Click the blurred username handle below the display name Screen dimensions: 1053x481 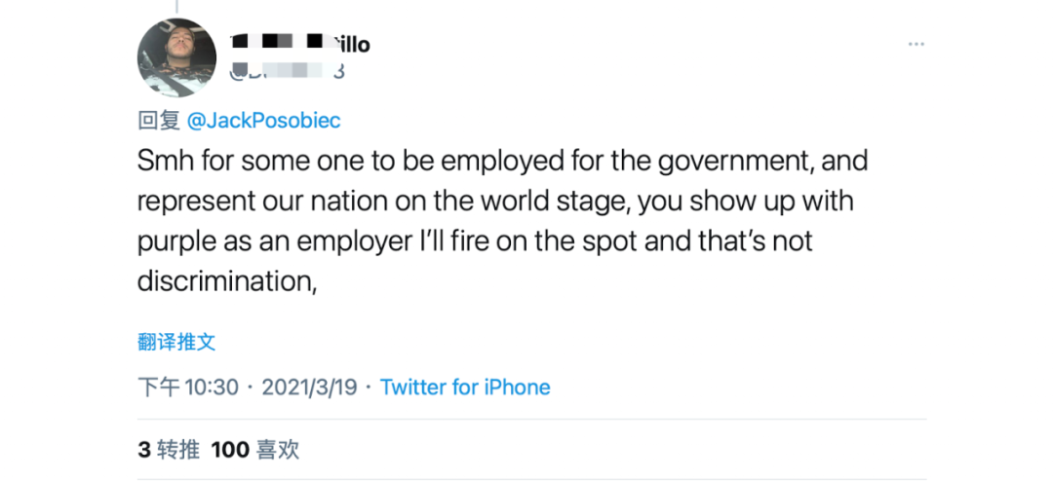click(287, 71)
